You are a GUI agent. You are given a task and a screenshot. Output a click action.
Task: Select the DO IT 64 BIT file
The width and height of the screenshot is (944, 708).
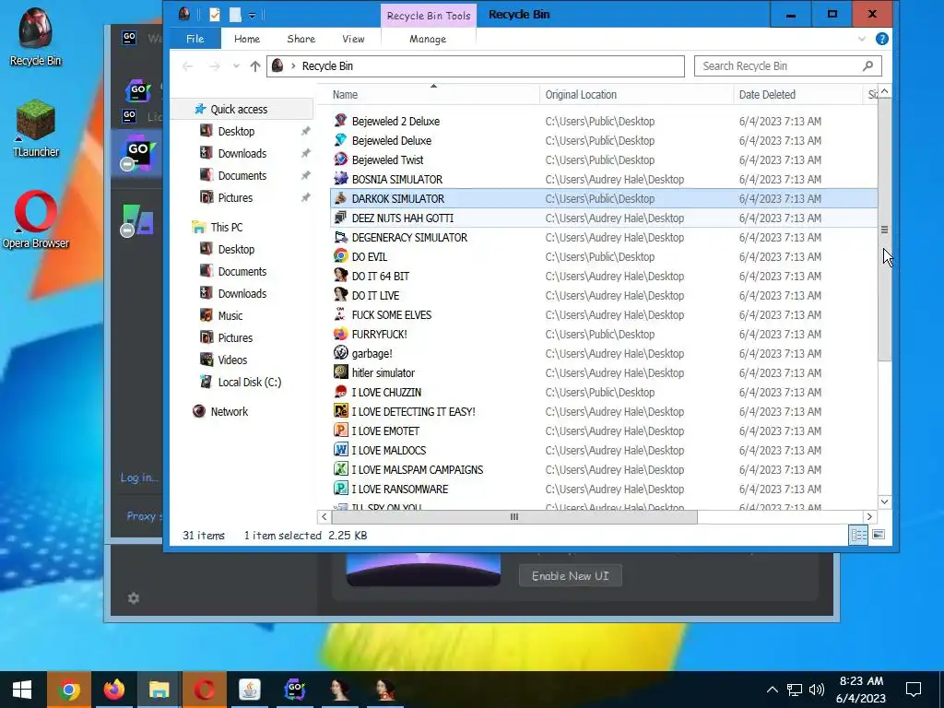tap(380, 277)
